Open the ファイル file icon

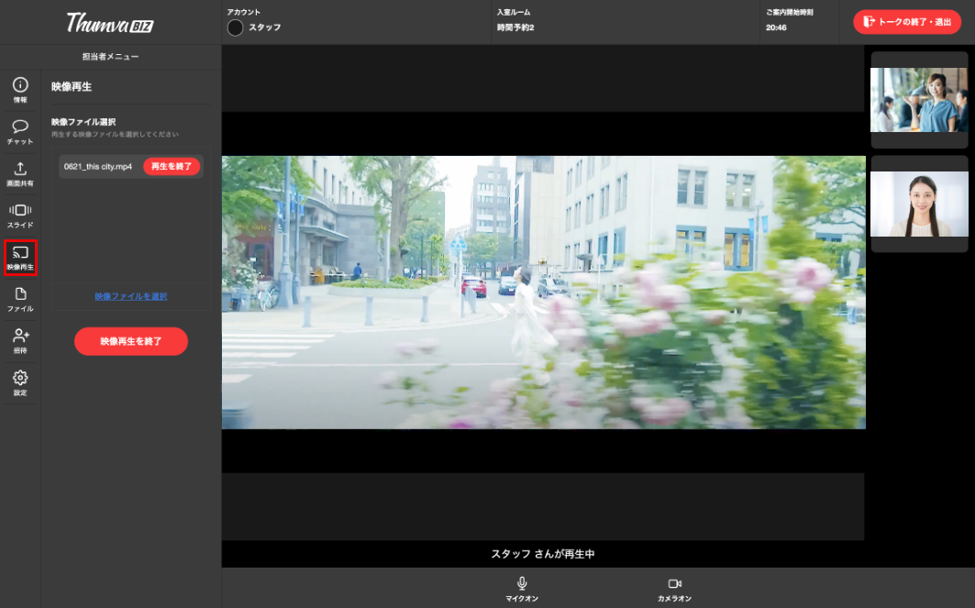tap(20, 298)
